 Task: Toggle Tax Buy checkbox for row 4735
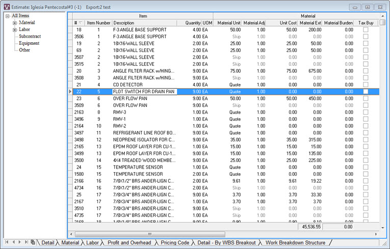pos(366,215)
